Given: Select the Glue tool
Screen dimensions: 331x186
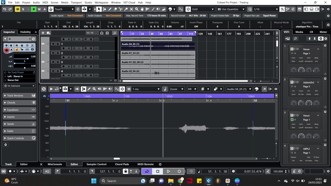Looking at the screenshot, I should tap(126, 9).
